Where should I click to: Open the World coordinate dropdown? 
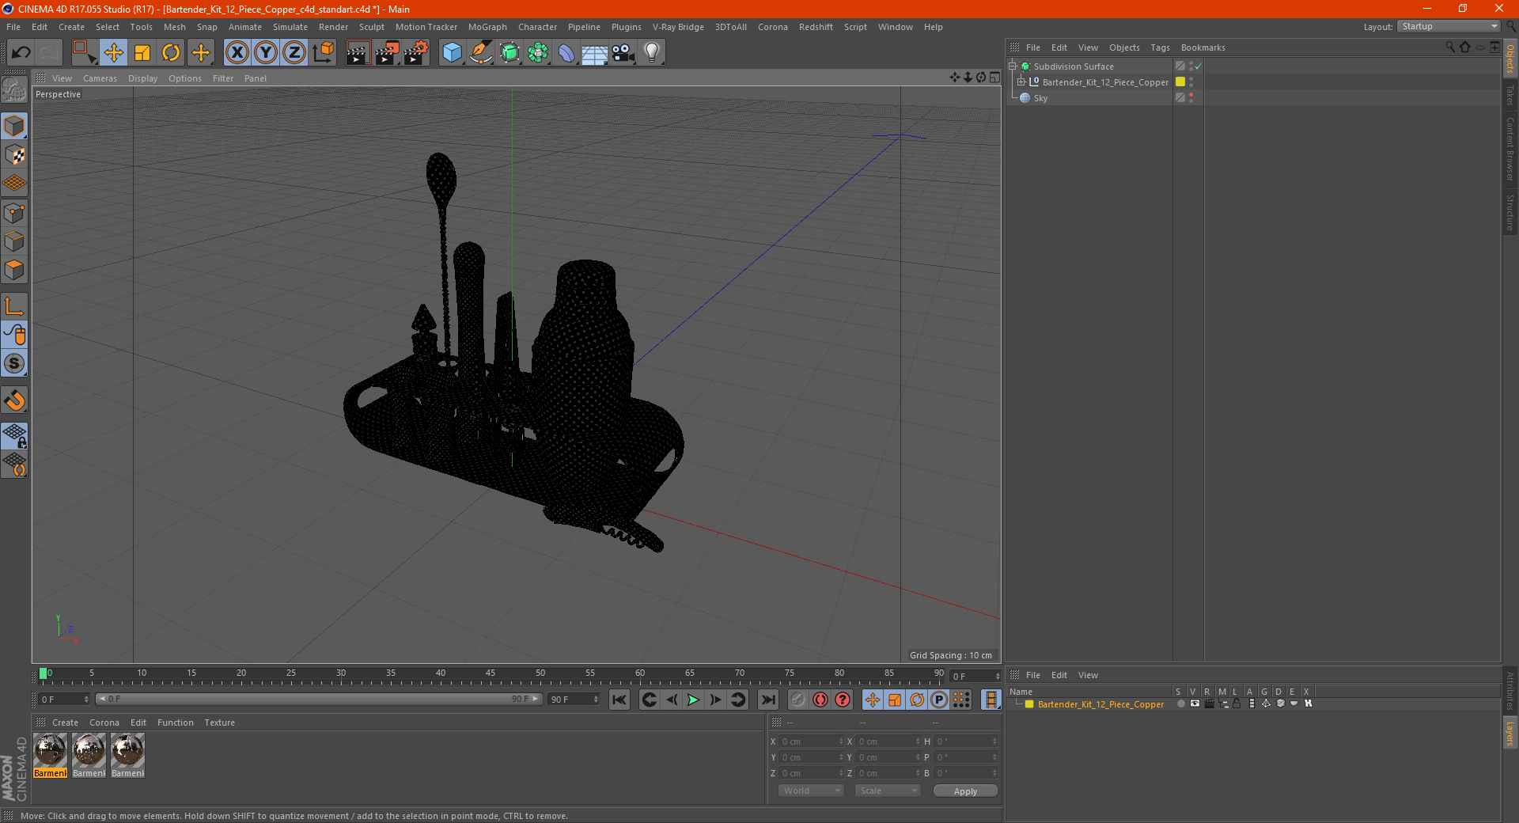(811, 791)
